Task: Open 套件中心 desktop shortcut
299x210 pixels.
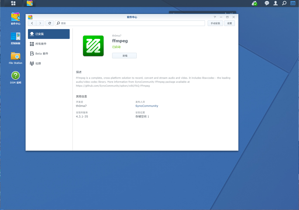Action: (15, 18)
